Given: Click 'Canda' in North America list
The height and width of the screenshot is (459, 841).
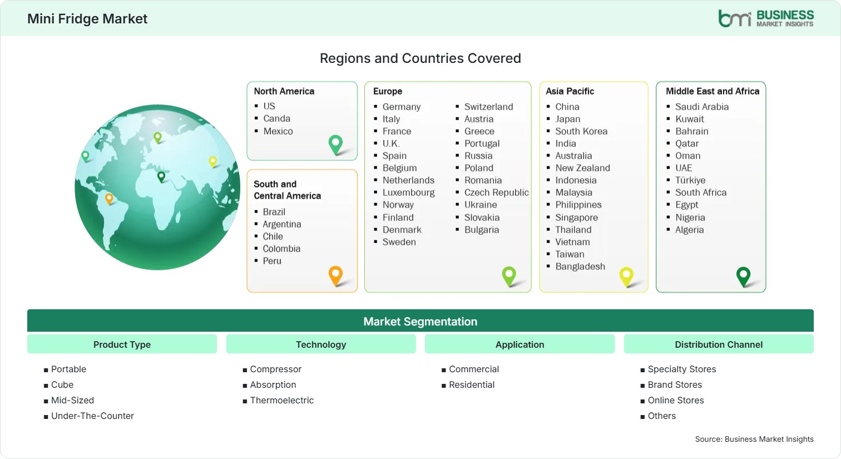Looking at the screenshot, I should [x=277, y=119].
